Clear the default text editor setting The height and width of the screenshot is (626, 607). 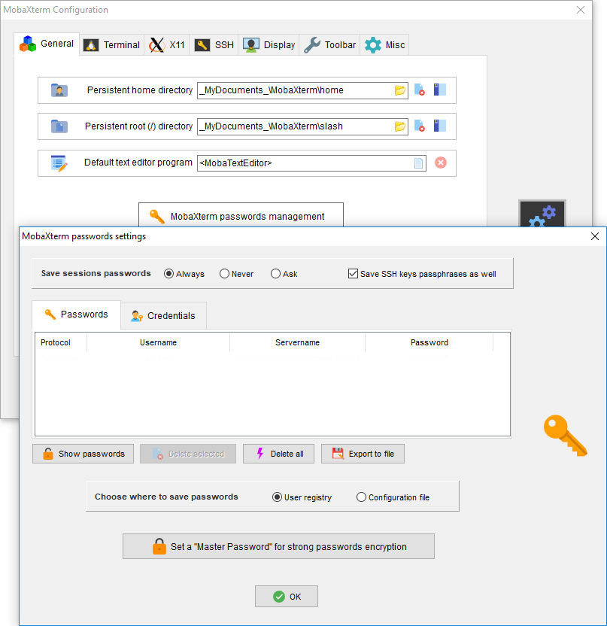441,163
